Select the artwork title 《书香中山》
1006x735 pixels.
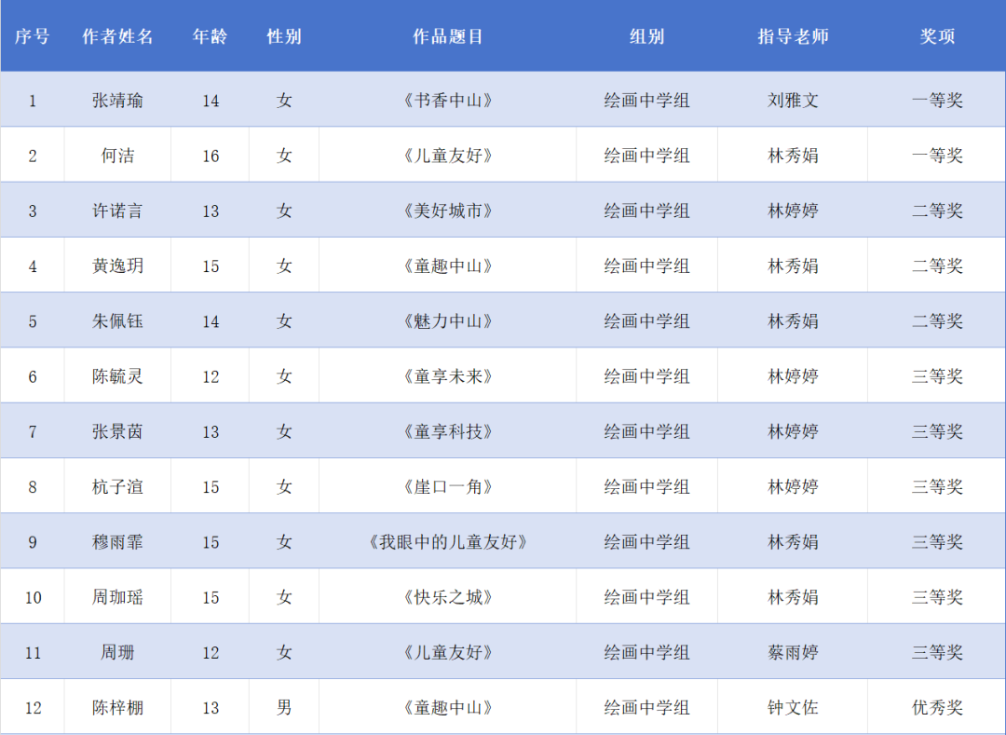coord(448,101)
